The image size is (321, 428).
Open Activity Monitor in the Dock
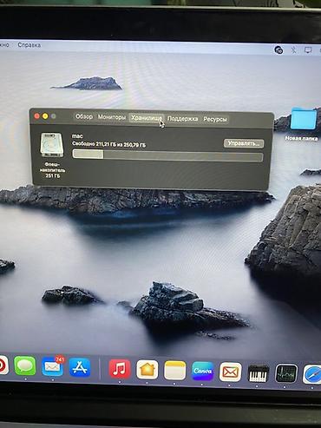286,373
